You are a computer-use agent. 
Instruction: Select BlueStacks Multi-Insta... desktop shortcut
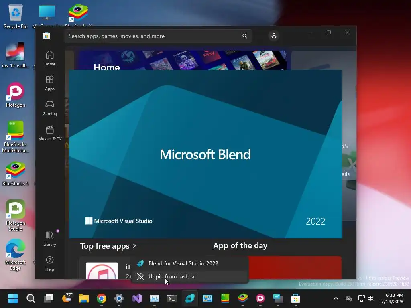(15, 137)
